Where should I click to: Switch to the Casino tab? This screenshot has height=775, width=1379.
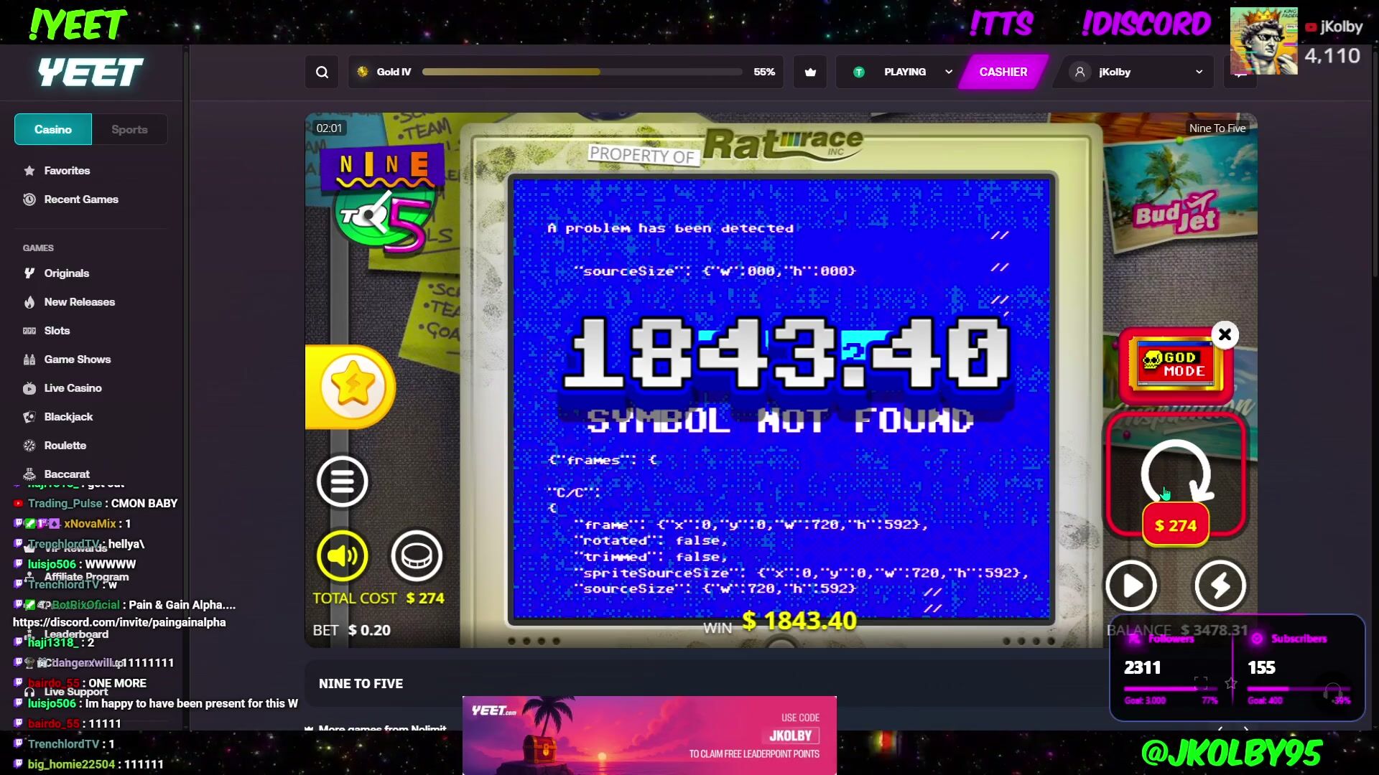[x=53, y=129]
